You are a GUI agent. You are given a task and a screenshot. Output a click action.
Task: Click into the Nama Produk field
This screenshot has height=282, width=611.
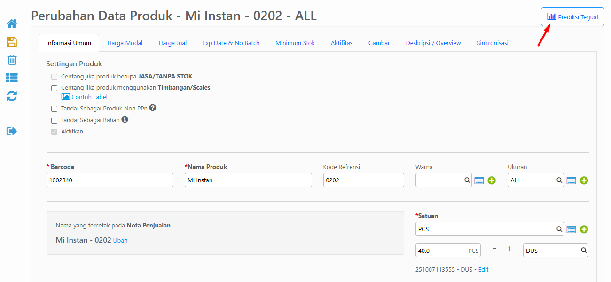[x=248, y=180]
